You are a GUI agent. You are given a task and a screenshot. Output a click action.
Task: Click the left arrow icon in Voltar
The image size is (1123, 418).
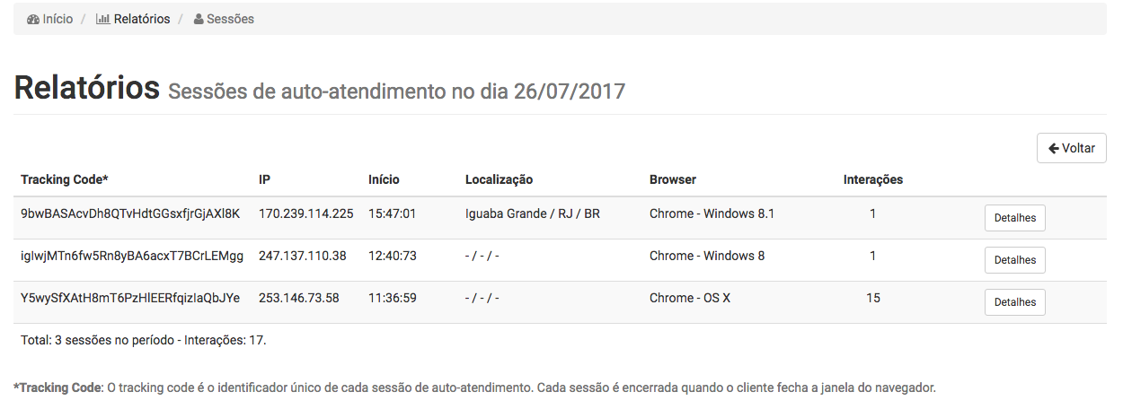pos(1053,148)
